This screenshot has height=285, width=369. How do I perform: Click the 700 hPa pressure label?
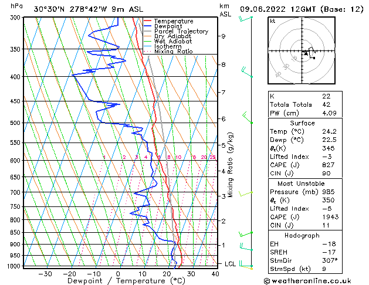[16, 192]
